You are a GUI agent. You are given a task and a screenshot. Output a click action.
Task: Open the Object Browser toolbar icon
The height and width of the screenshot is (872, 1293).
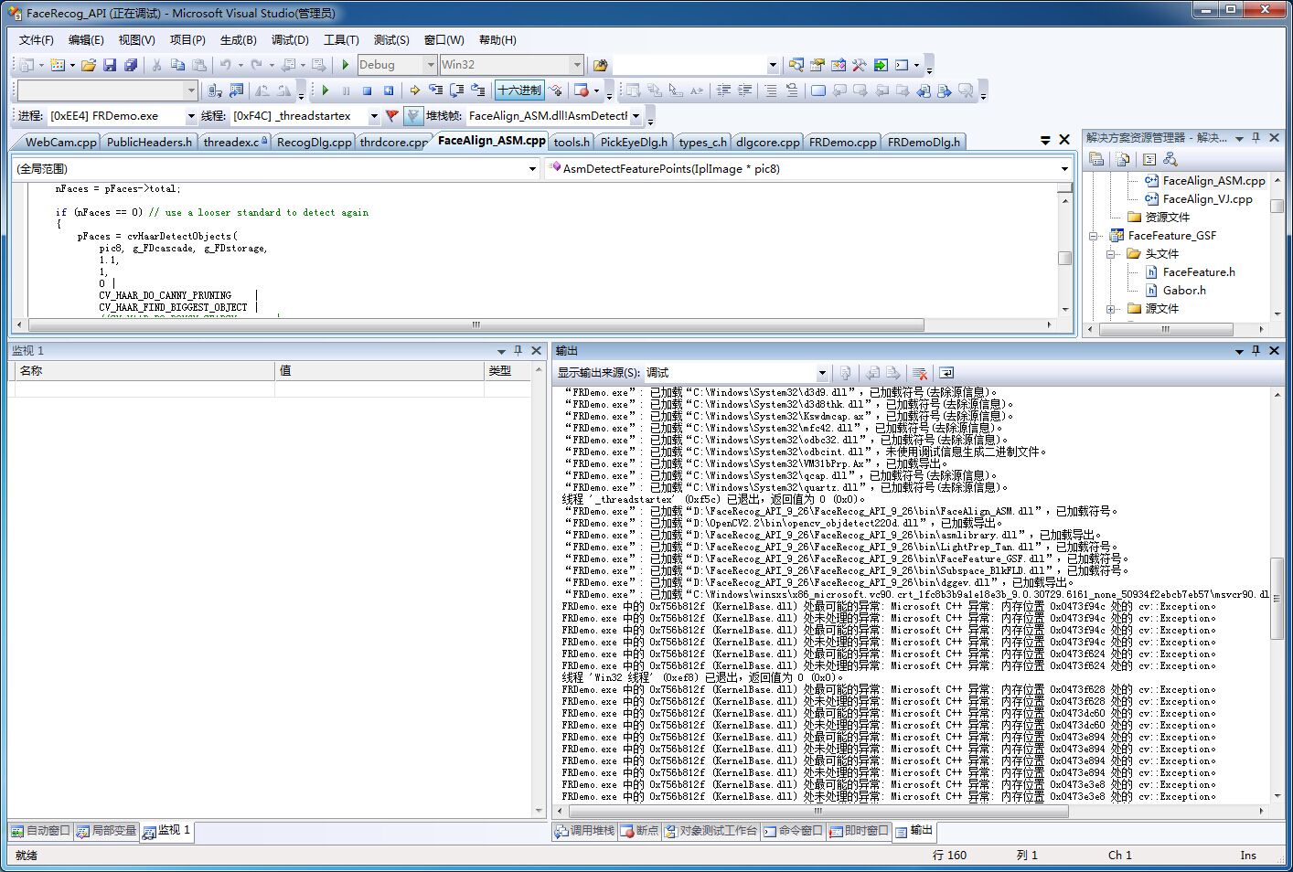(x=838, y=65)
